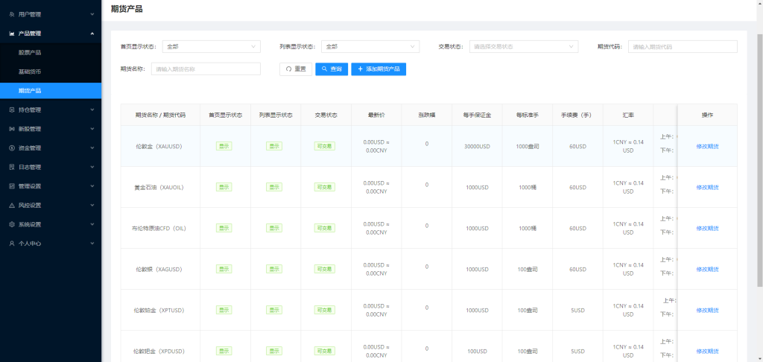Click the 期货名称 input field
The height and width of the screenshot is (362, 763).
[206, 69]
